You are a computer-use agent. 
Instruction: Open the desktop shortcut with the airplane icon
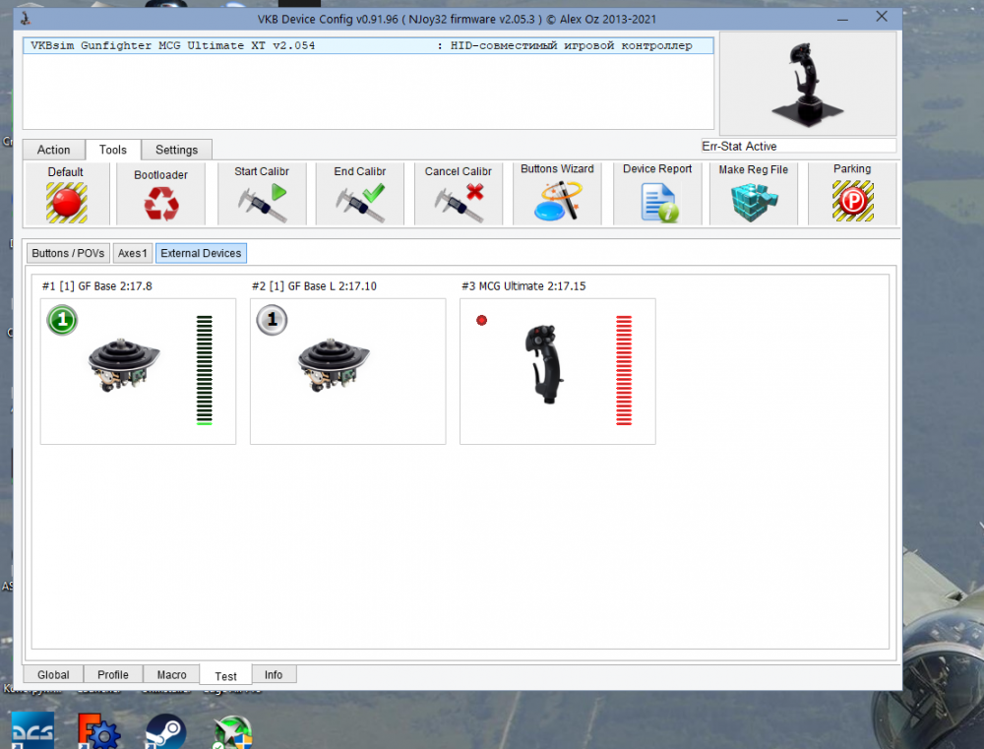click(232, 732)
